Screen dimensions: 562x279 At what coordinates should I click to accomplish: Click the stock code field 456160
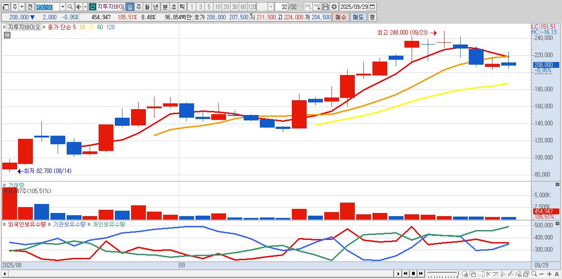47,7
